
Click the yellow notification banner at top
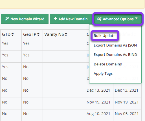click(72, 4)
